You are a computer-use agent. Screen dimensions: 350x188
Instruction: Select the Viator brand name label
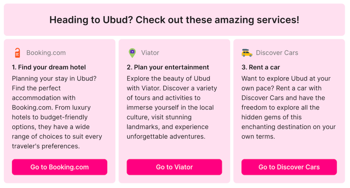point(150,53)
